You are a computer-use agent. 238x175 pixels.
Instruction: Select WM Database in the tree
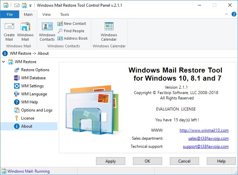(x=33, y=78)
